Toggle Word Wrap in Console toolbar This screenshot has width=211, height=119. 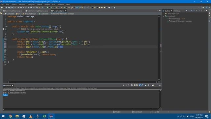coord(137,85)
